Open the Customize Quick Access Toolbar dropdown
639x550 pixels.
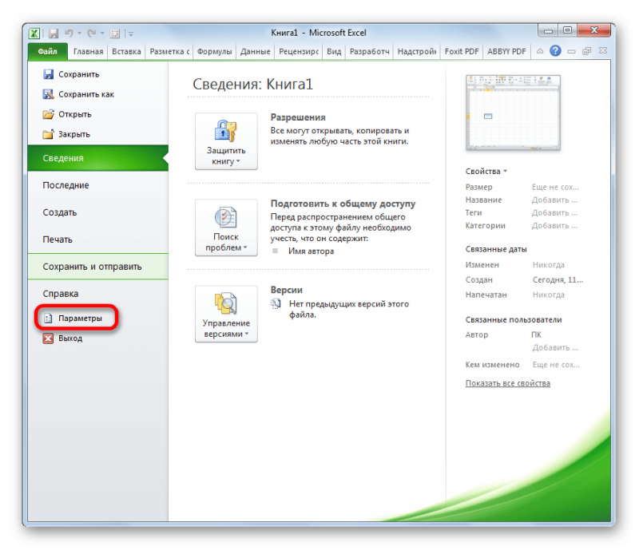[x=131, y=34]
